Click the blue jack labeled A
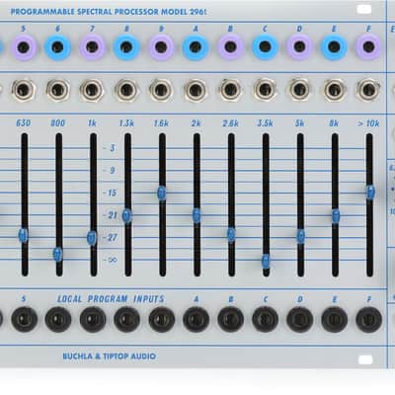Screen dimensions: 395x395 point(196,47)
